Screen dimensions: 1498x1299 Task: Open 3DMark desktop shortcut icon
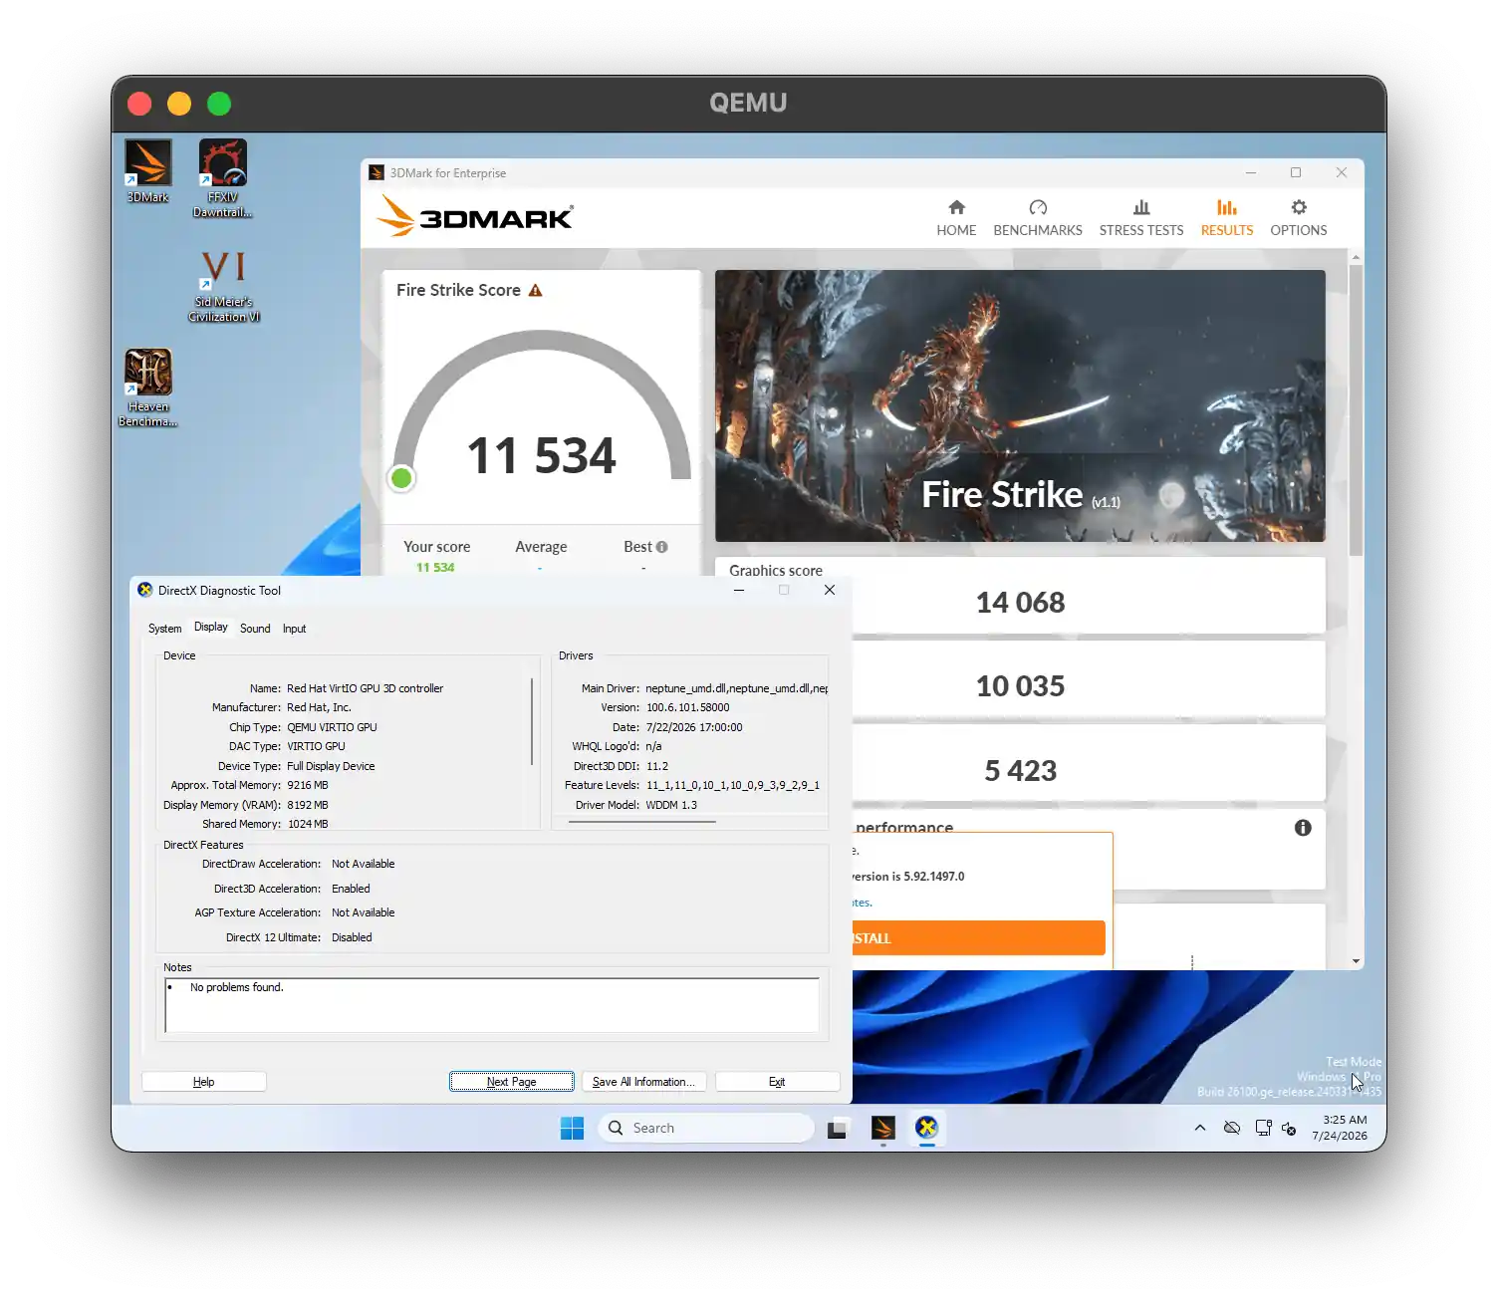tap(147, 170)
